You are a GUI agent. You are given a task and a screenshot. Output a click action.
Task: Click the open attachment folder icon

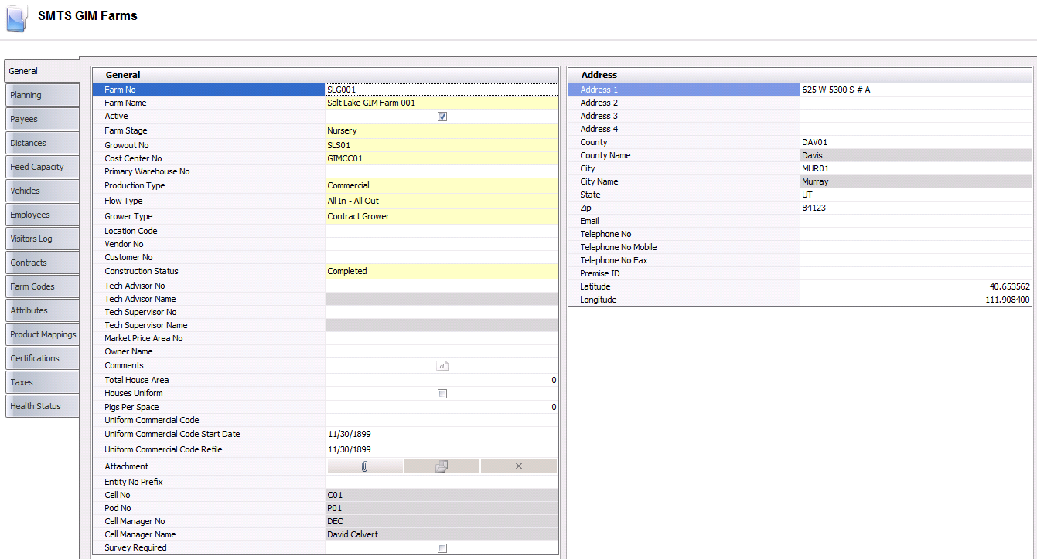tap(441, 466)
